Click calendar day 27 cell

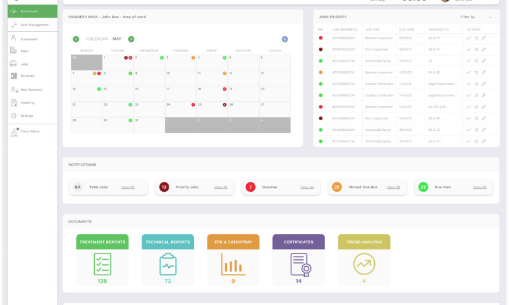[x=275, y=109]
